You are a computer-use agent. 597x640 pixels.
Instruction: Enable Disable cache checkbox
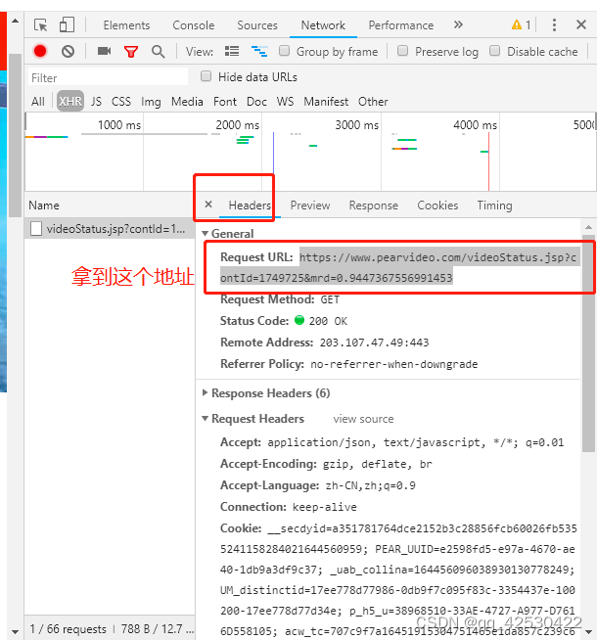(494, 51)
